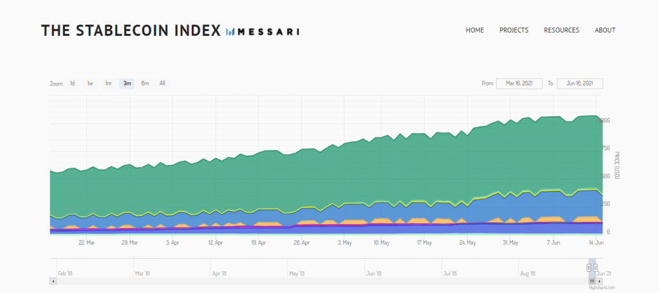Set chart zoom to 6m

tap(145, 84)
